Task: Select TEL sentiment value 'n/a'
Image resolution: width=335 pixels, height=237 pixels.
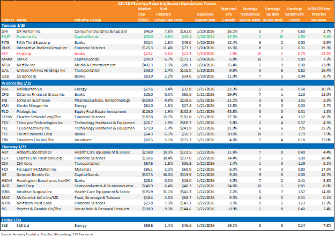Action: (302, 128)
